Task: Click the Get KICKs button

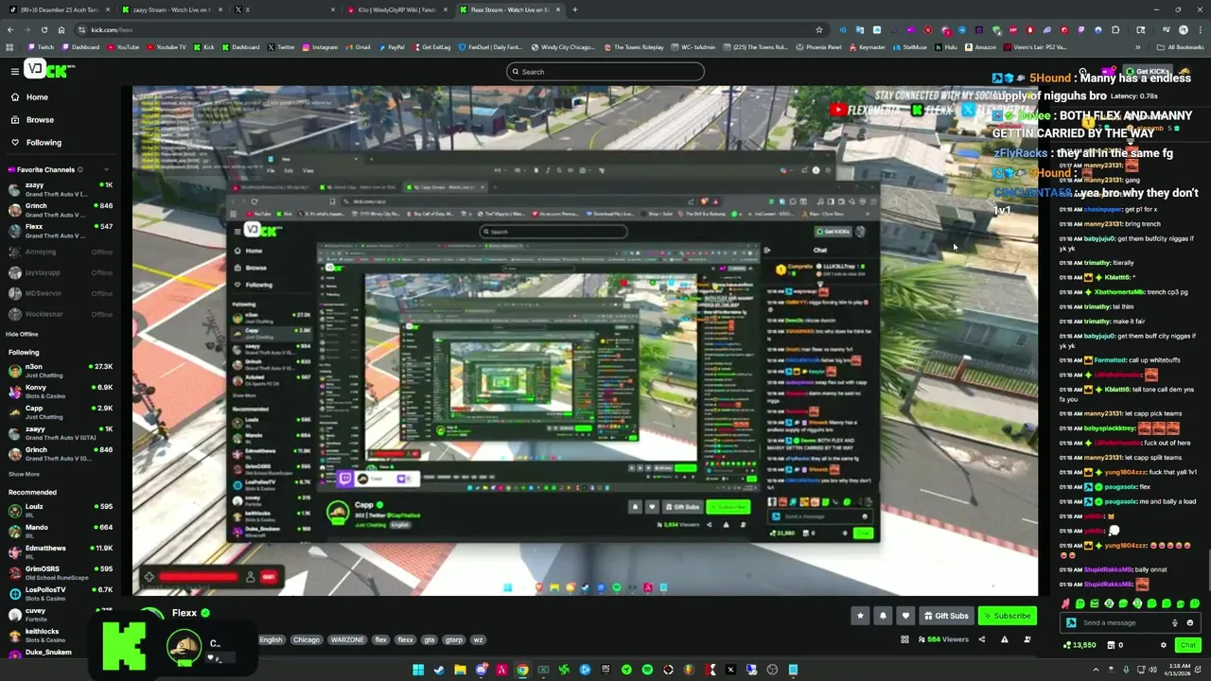Action: 1149,71
